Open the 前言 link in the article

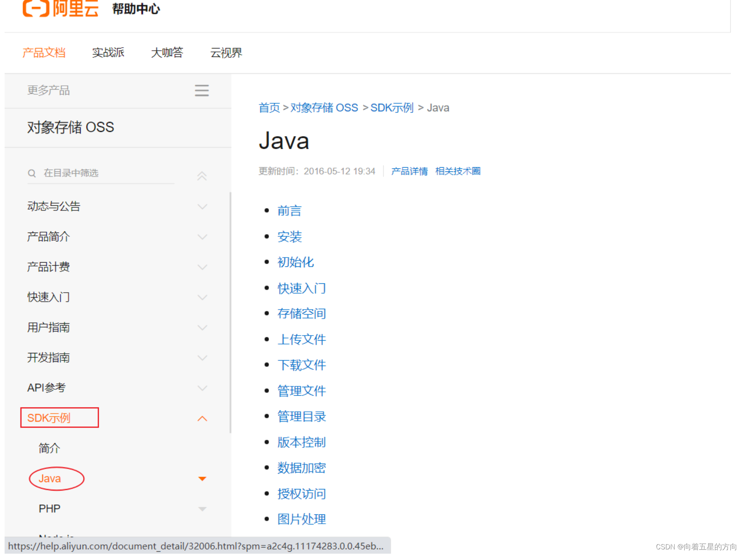click(289, 210)
